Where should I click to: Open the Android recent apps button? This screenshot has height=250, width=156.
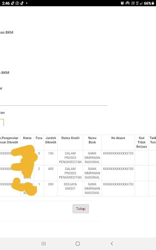pos(43,244)
